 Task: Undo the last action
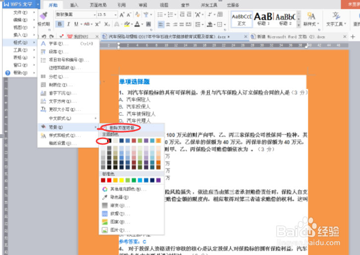(44, 36)
